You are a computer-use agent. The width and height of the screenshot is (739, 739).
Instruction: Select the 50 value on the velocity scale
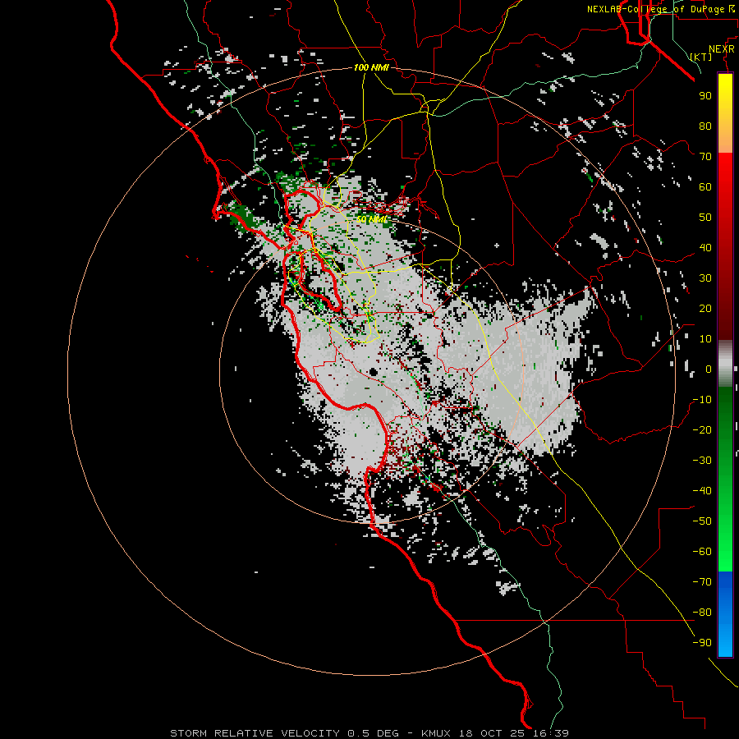coord(705,218)
